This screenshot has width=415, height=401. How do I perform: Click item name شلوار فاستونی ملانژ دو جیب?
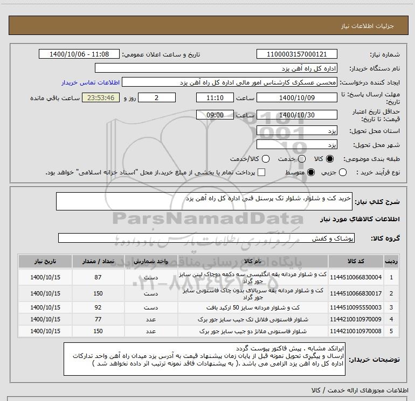coord(253,331)
